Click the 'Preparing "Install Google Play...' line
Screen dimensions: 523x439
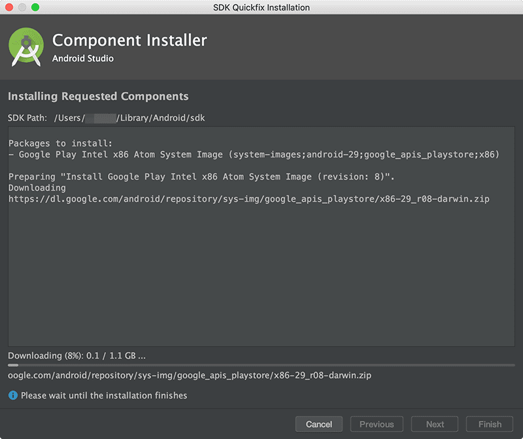[x=201, y=176]
